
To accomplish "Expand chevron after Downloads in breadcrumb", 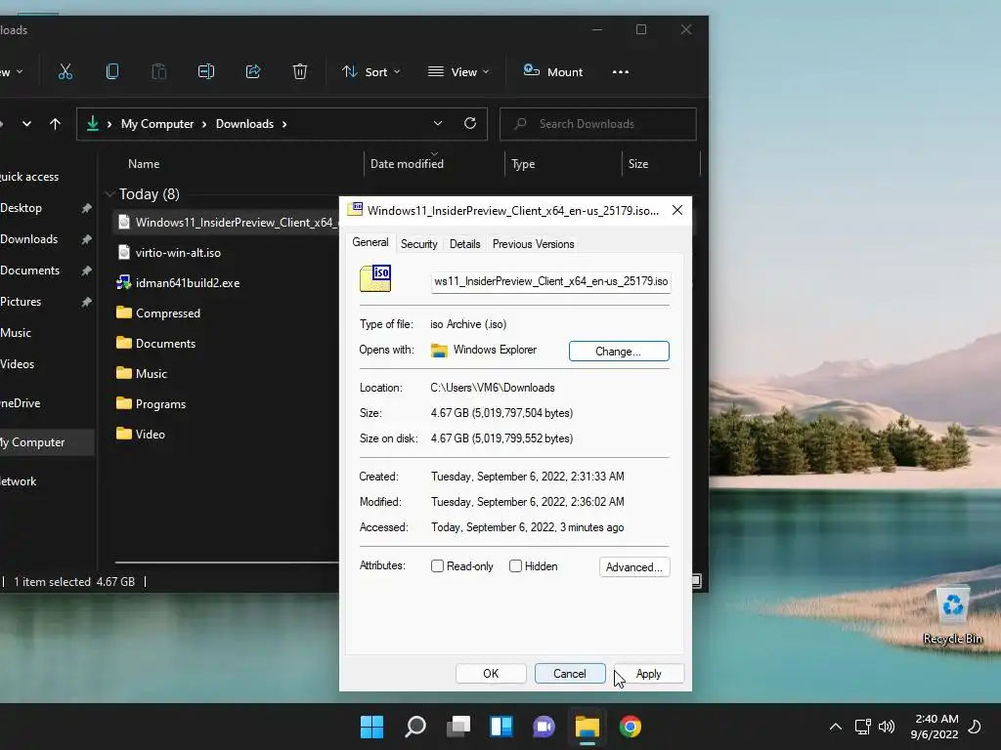I will point(284,124).
